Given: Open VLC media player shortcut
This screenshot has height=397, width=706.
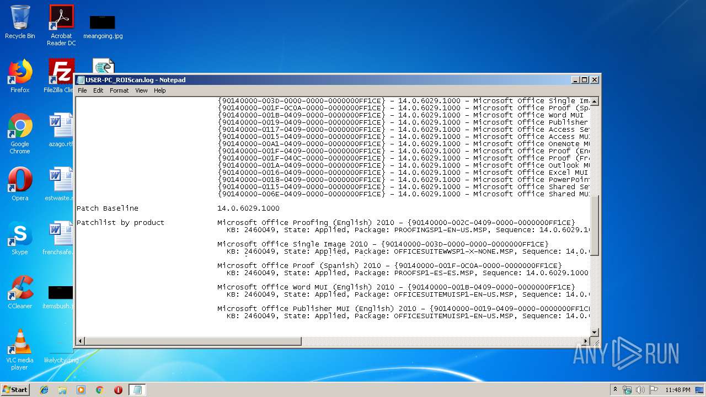Looking at the screenshot, I should (20, 350).
